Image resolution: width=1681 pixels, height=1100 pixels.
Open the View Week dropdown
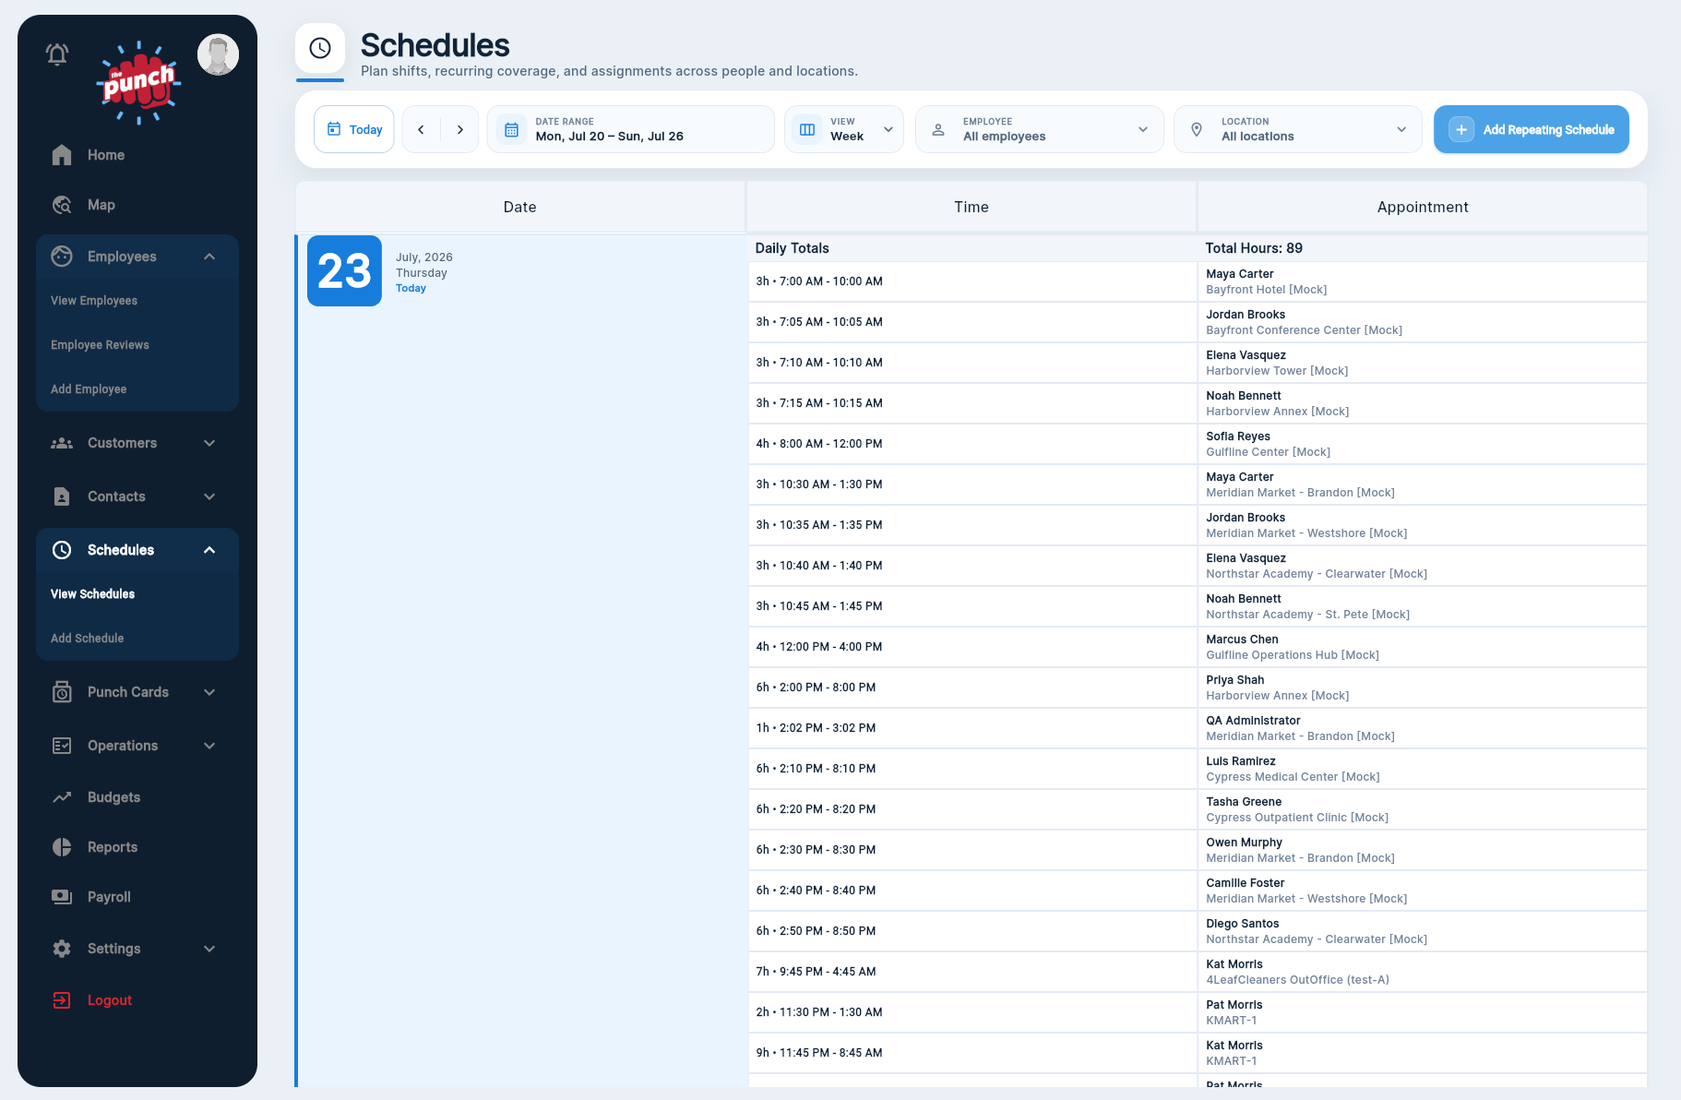tap(844, 129)
